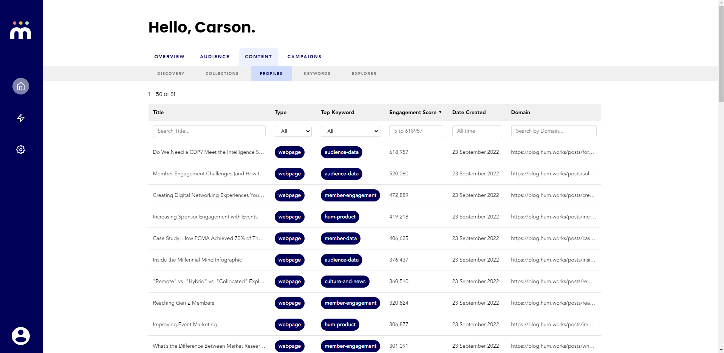The image size is (724, 353).
Task: Click the Engagement Score range field
Action: click(x=416, y=131)
